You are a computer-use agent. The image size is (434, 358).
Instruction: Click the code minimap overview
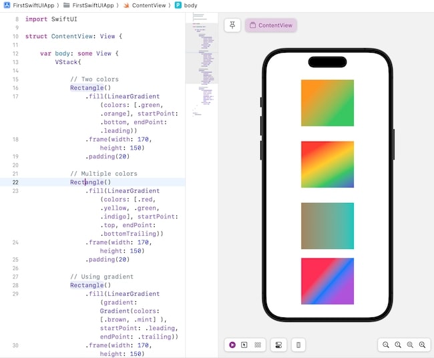click(202, 66)
